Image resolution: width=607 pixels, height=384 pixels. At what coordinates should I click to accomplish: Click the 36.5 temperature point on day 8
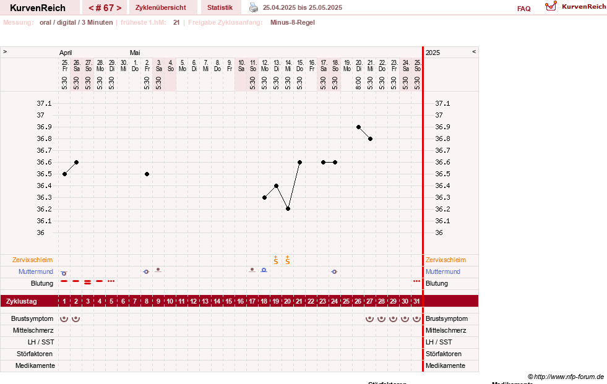tap(147, 174)
